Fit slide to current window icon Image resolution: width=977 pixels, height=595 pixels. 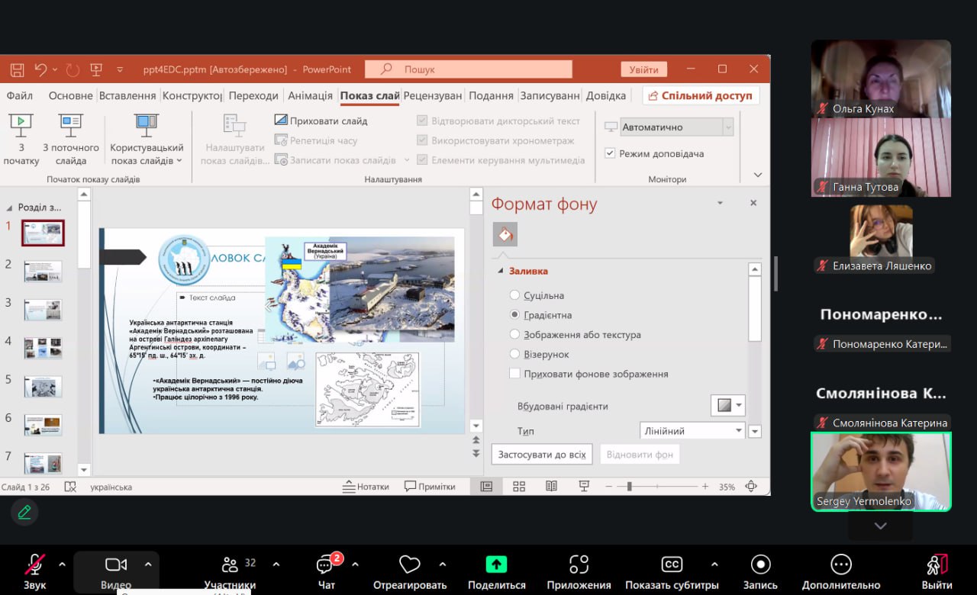[x=751, y=487]
